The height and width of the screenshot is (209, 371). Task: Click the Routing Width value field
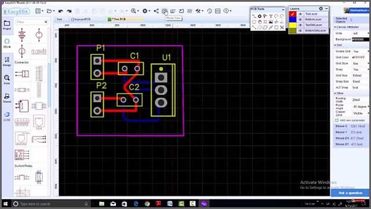pos(361,100)
